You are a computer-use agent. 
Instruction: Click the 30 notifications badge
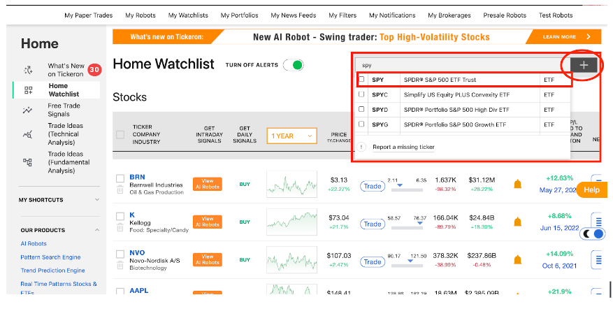pyautogui.click(x=94, y=70)
